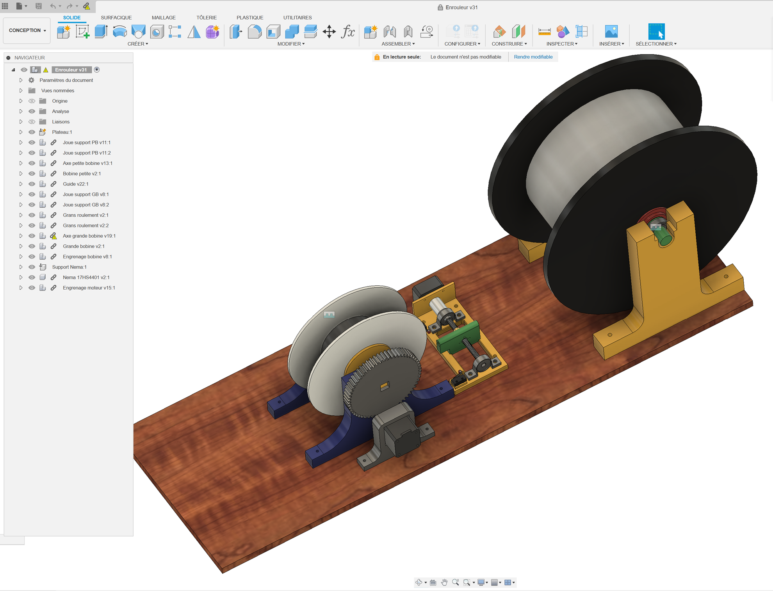Open the CONCEPTION workspace dropdown

[27, 30]
